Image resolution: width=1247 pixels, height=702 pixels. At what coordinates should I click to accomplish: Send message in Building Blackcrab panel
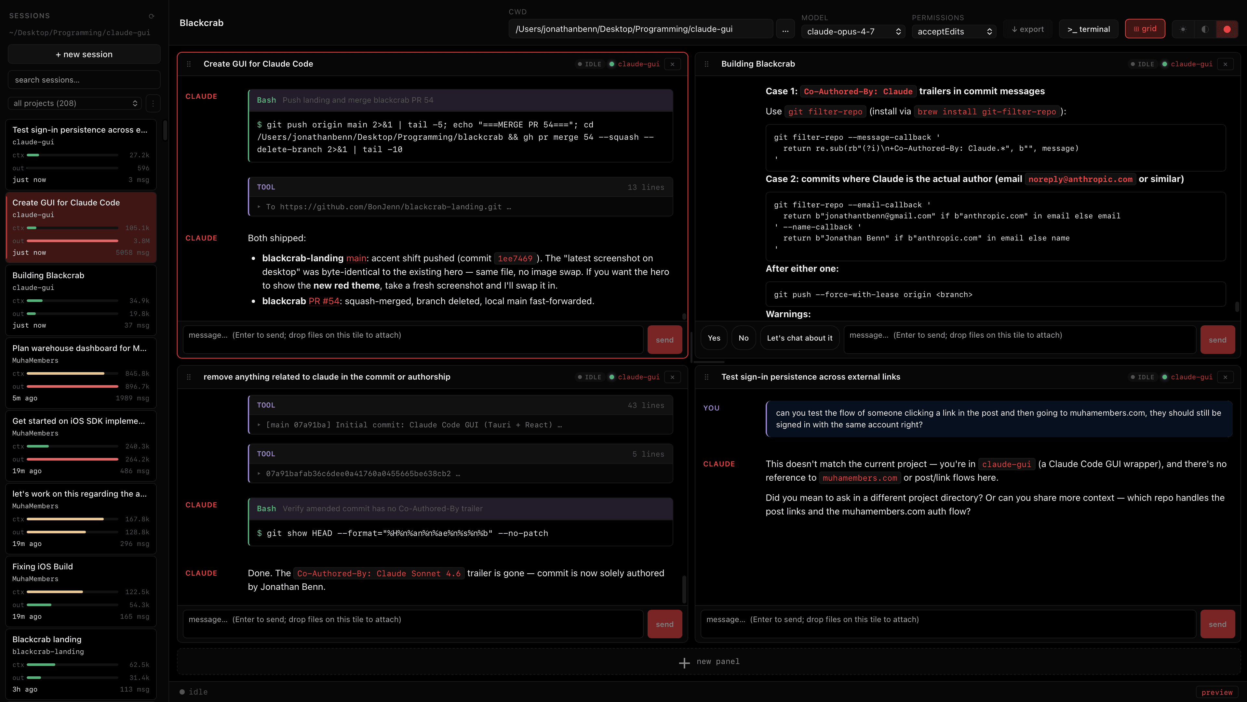1217,340
